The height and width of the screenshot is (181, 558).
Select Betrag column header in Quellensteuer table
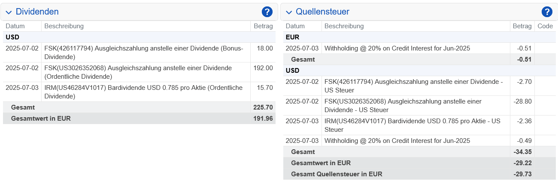522,26
